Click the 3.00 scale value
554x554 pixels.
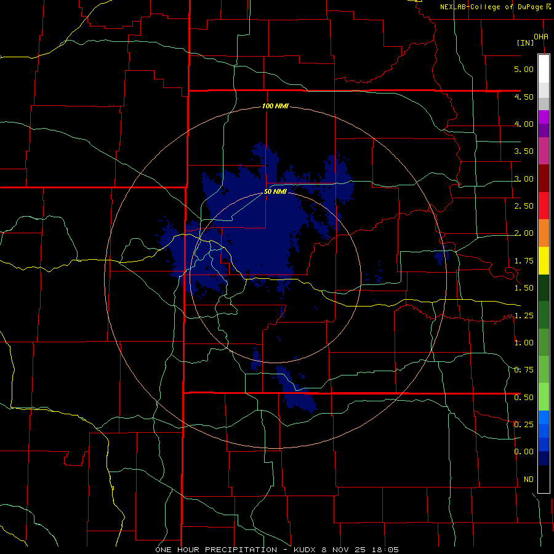click(524, 179)
